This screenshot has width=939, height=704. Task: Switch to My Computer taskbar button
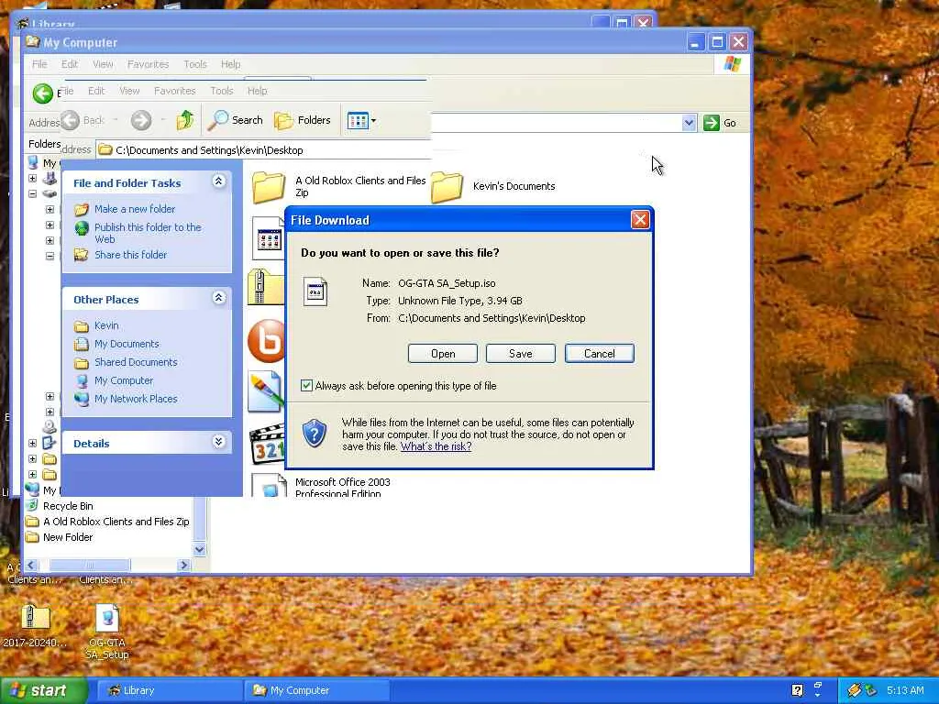click(x=317, y=690)
